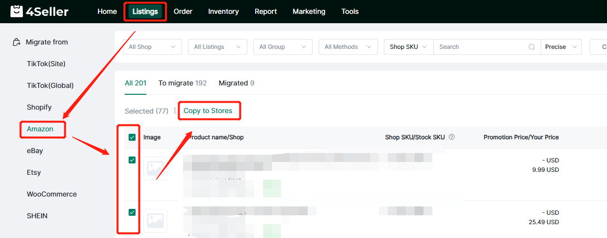
Task: Uncheck the 25.49 USD listing checkbox
Action: click(132, 212)
